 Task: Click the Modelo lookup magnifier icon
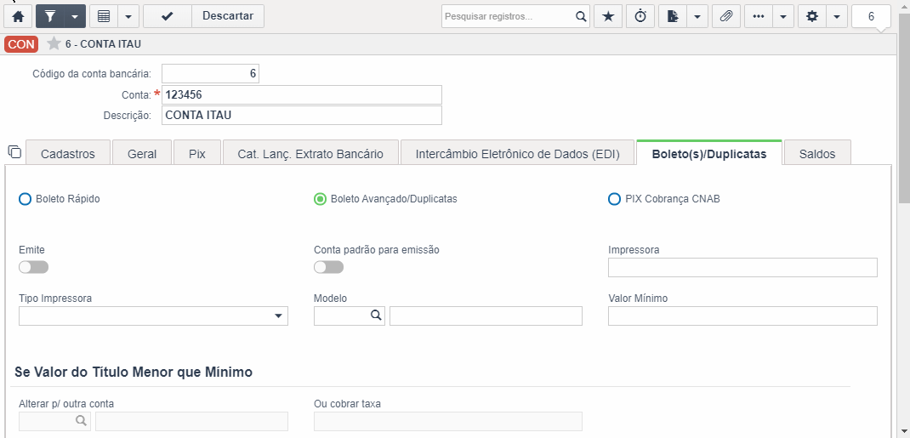[x=376, y=315]
